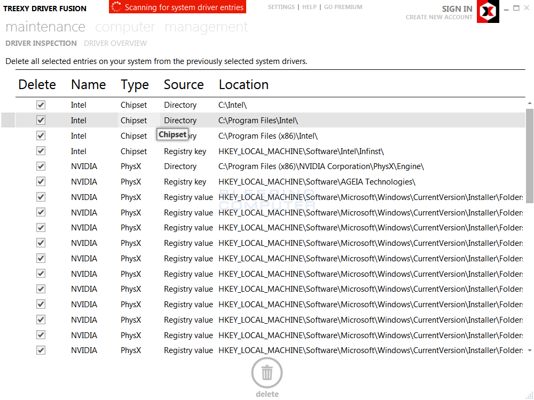Click the "Delete all selected entries" instruction text
Screen dimensions: 534x400
(x=156, y=61)
